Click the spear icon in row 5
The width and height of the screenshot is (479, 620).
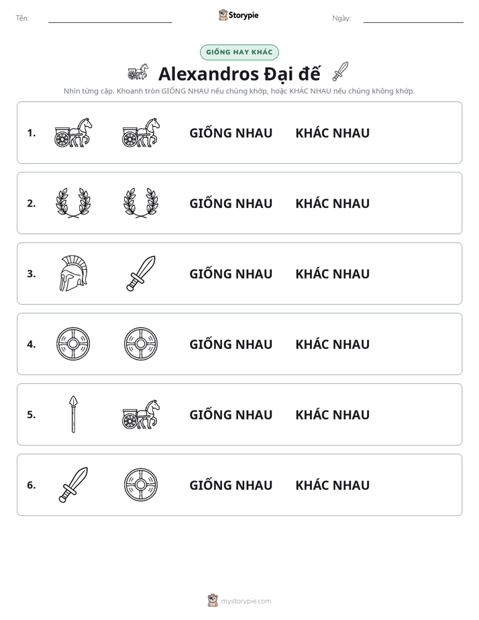tap(73, 415)
